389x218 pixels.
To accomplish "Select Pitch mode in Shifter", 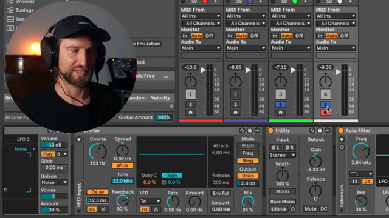I will point(248,146).
